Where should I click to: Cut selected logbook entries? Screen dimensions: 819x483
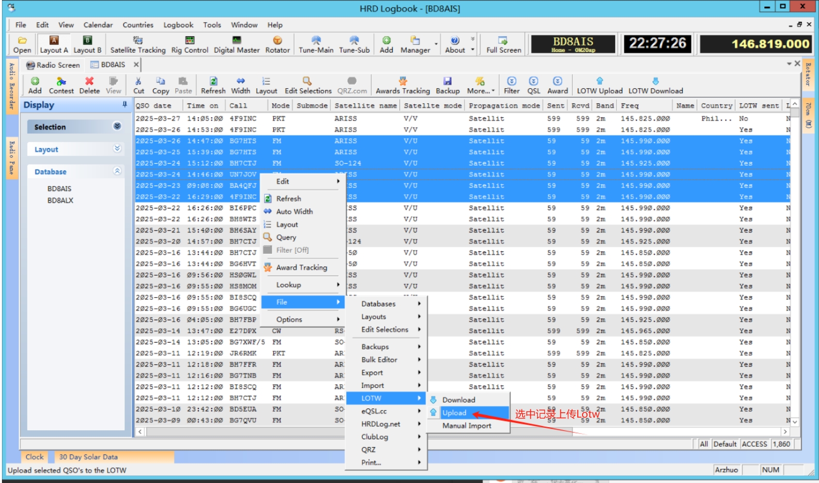(x=139, y=85)
